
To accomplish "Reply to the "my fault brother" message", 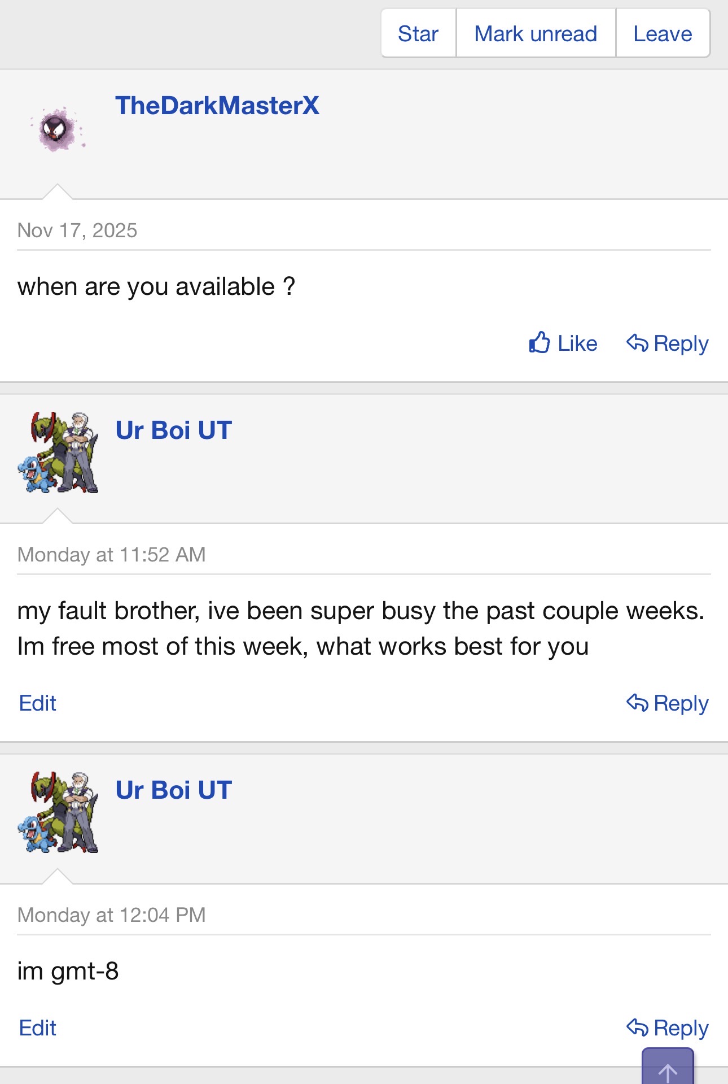I will tap(668, 703).
